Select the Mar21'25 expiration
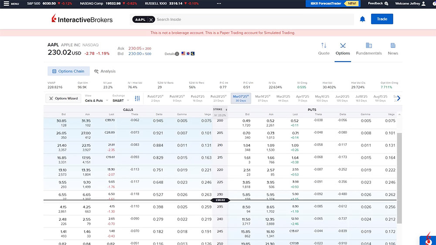The height and width of the screenshot is (245, 436). click(283, 98)
